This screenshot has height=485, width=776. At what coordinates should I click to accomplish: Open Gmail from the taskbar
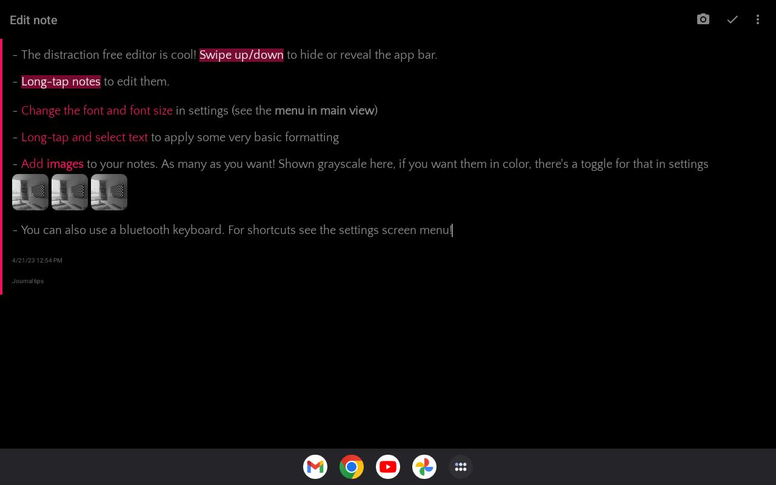315,467
